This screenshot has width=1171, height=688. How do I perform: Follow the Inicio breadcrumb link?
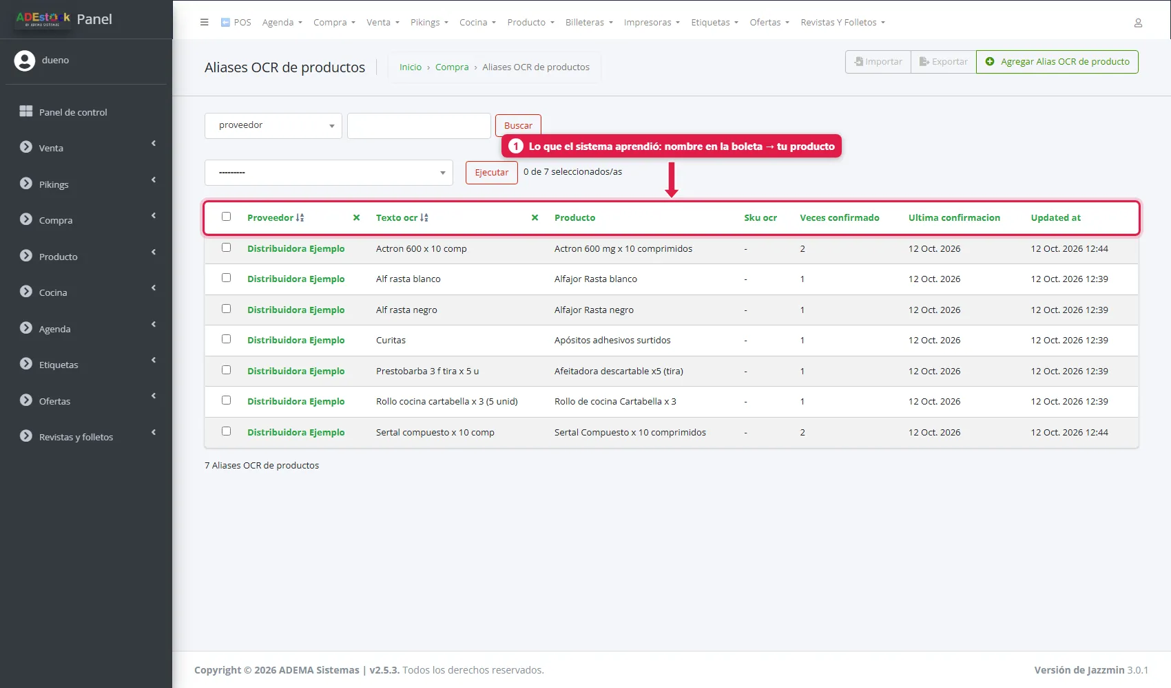(411, 67)
